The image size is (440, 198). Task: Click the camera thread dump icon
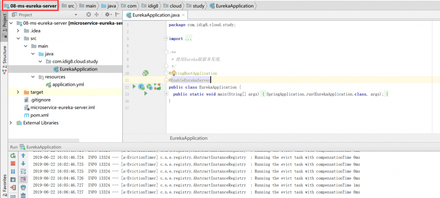(x=13, y=180)
